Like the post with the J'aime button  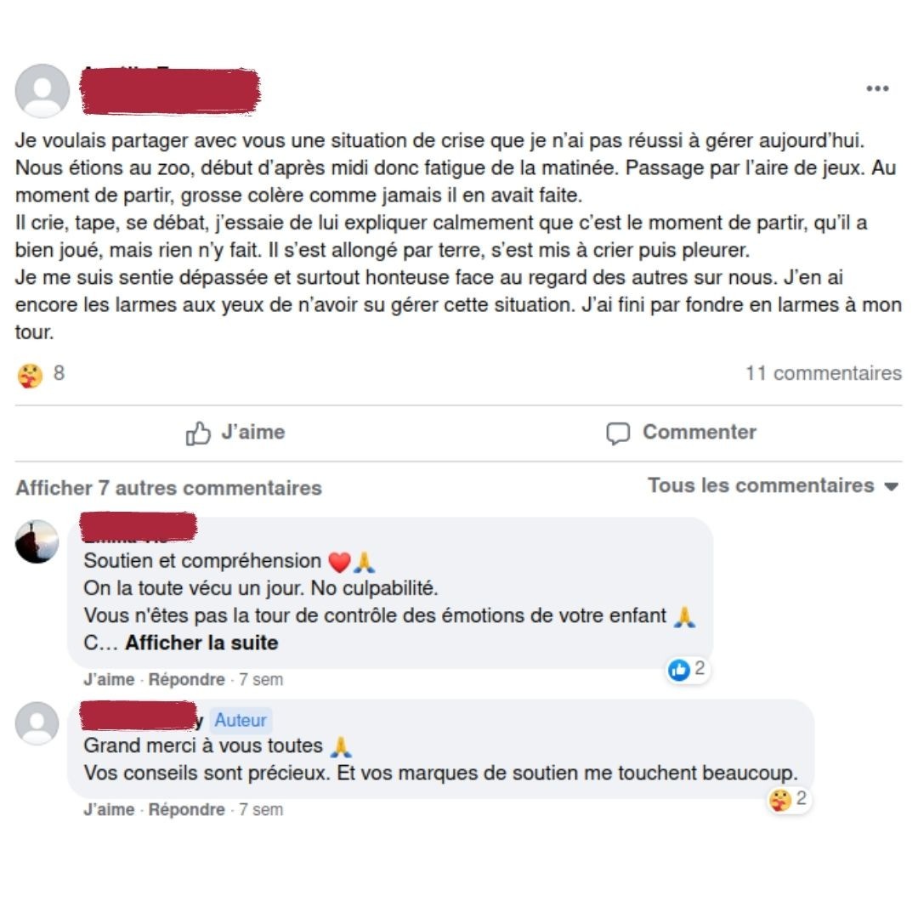click(x=235, y=433)
